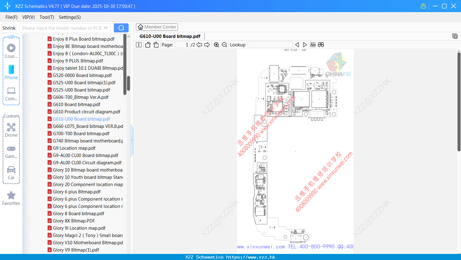Screen dimensions: 461x260
Task: Open the Settings(S) menu
Action: pos(70,17)
